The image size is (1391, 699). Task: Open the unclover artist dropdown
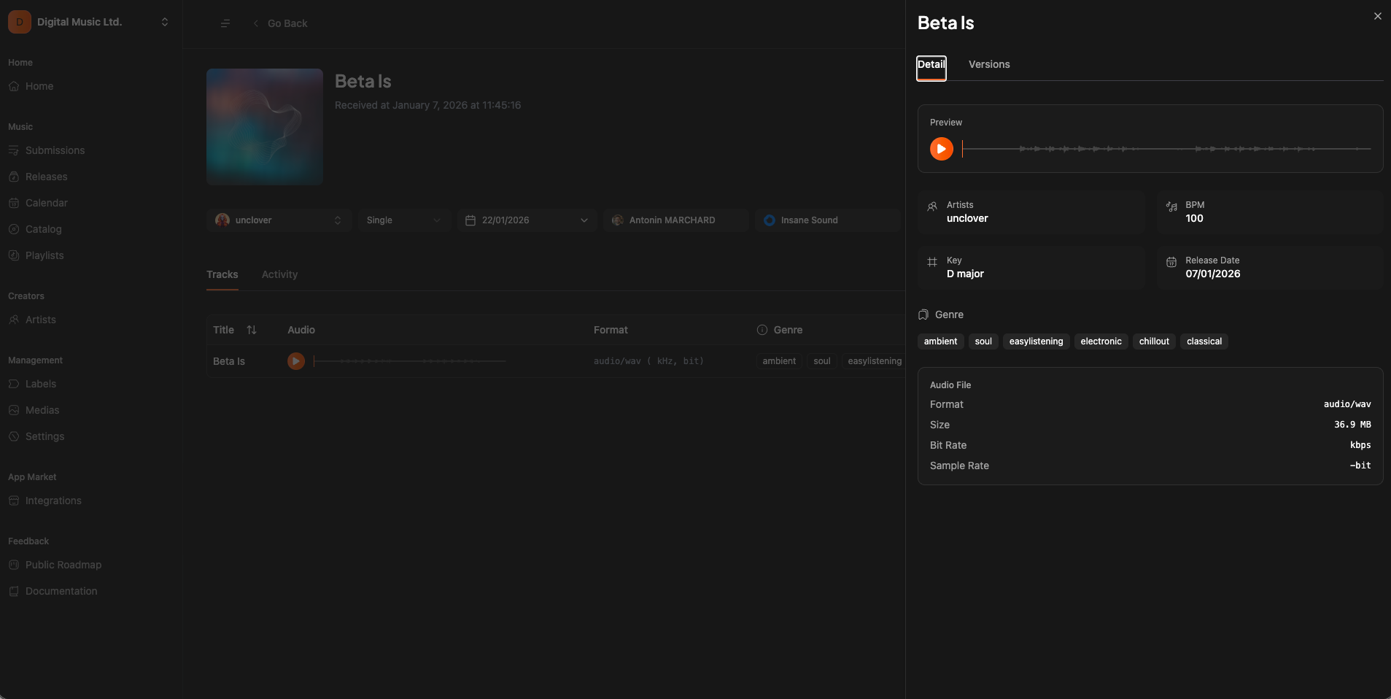click(x=279, y=220)
